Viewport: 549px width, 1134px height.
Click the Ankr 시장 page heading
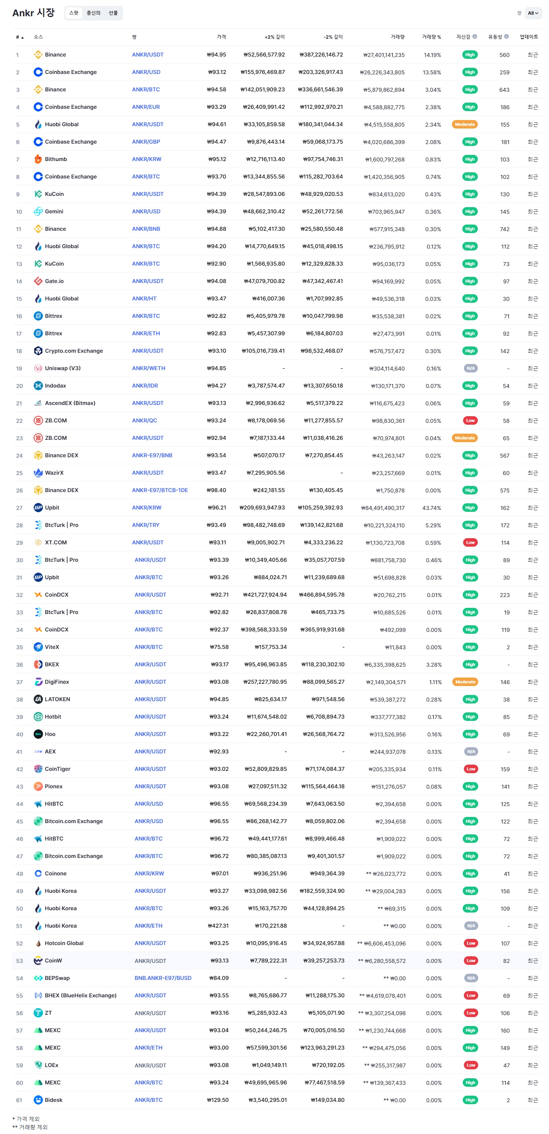pos(33,13)
